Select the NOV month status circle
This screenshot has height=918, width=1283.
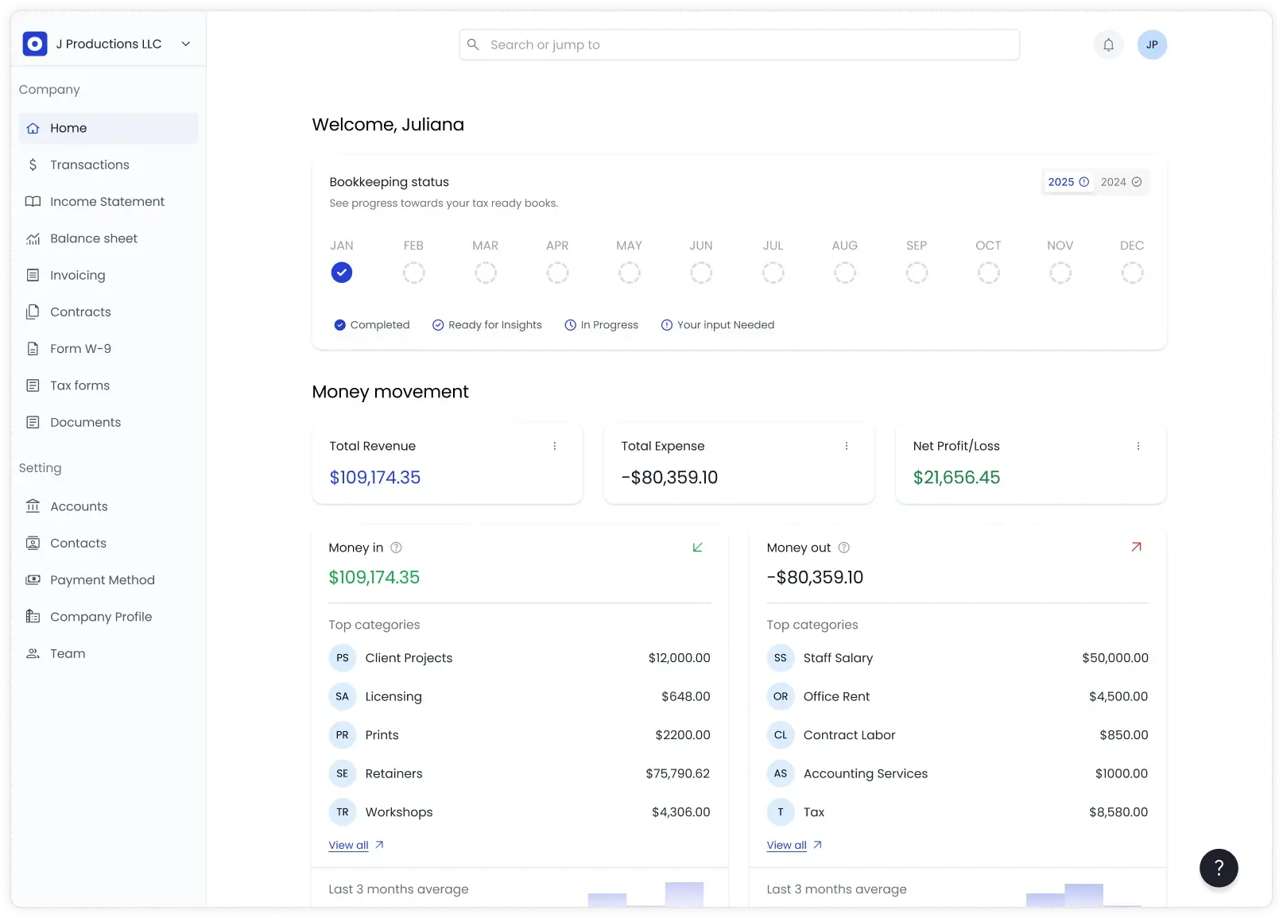tap(1060, 273)
